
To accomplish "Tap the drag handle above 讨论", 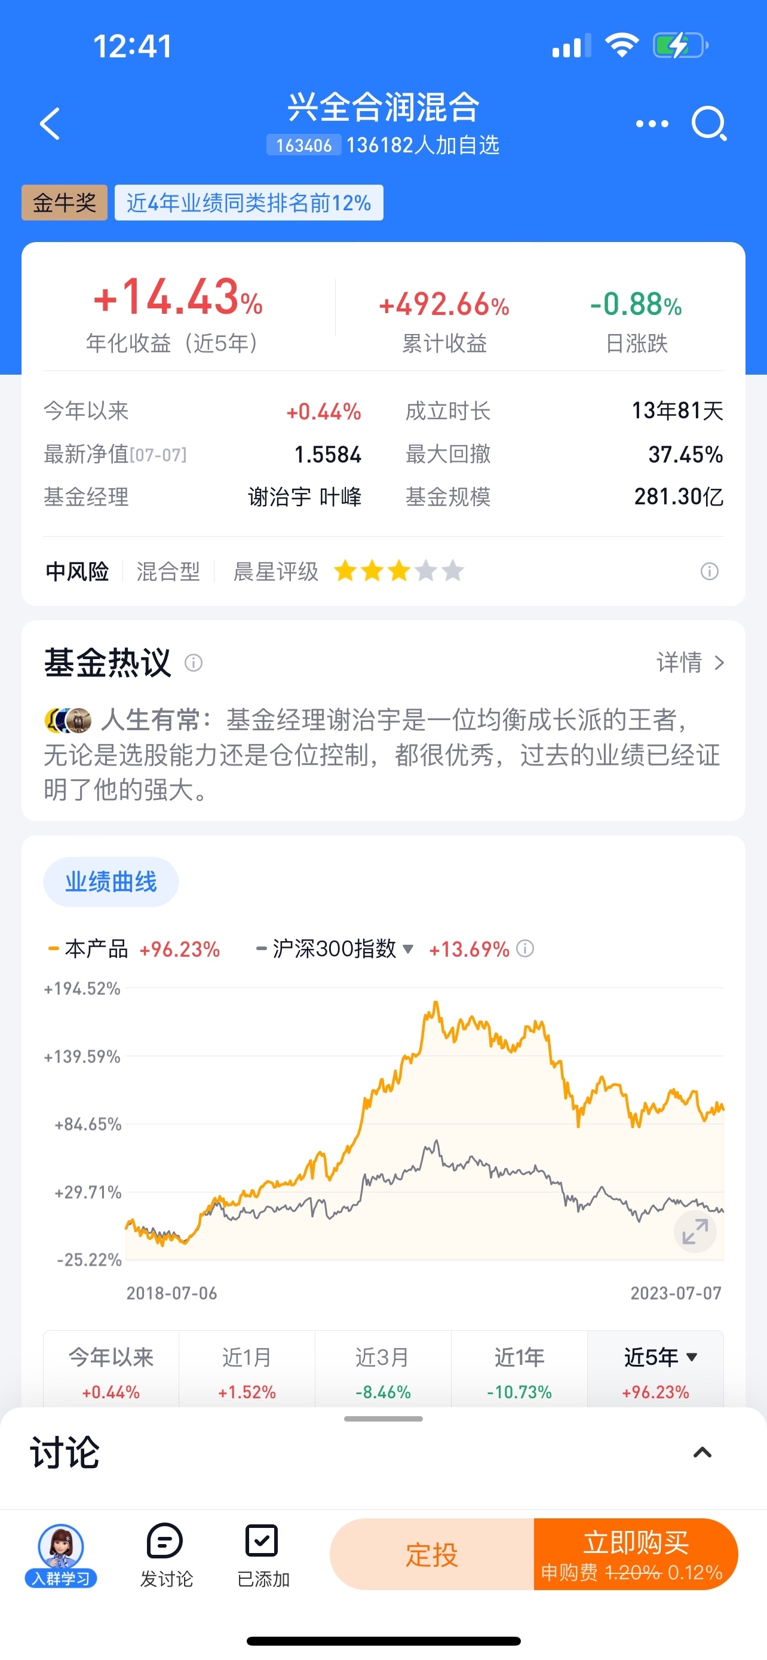I will pos(383,1419).
